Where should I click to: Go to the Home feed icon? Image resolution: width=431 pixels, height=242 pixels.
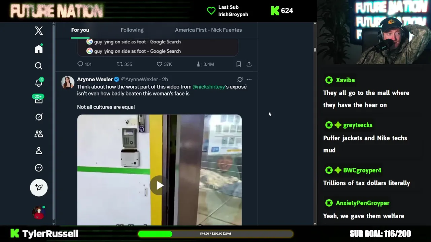coord(39,49)
